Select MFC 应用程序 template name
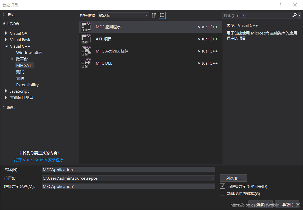The height and width of the screenshot is (210, 303). (x=108, y=27)
